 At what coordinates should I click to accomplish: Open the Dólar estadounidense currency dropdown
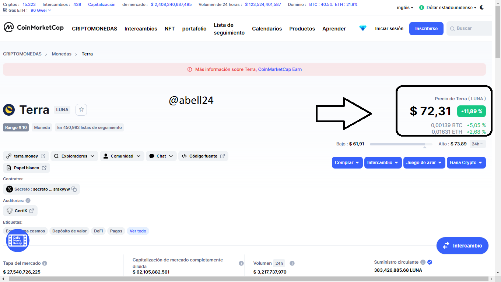(451, 7)
